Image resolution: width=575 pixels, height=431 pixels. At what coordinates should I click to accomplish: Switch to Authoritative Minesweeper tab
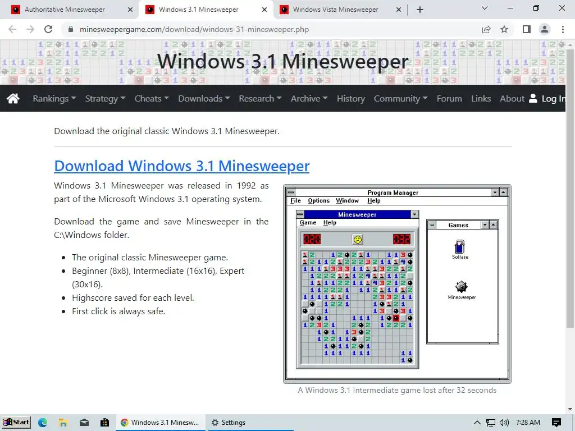[69, 10]
